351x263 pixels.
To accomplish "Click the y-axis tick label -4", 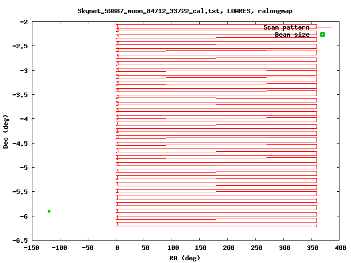I will 24,119.
